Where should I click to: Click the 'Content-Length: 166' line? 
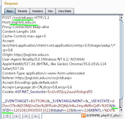(x=19, y=31)
